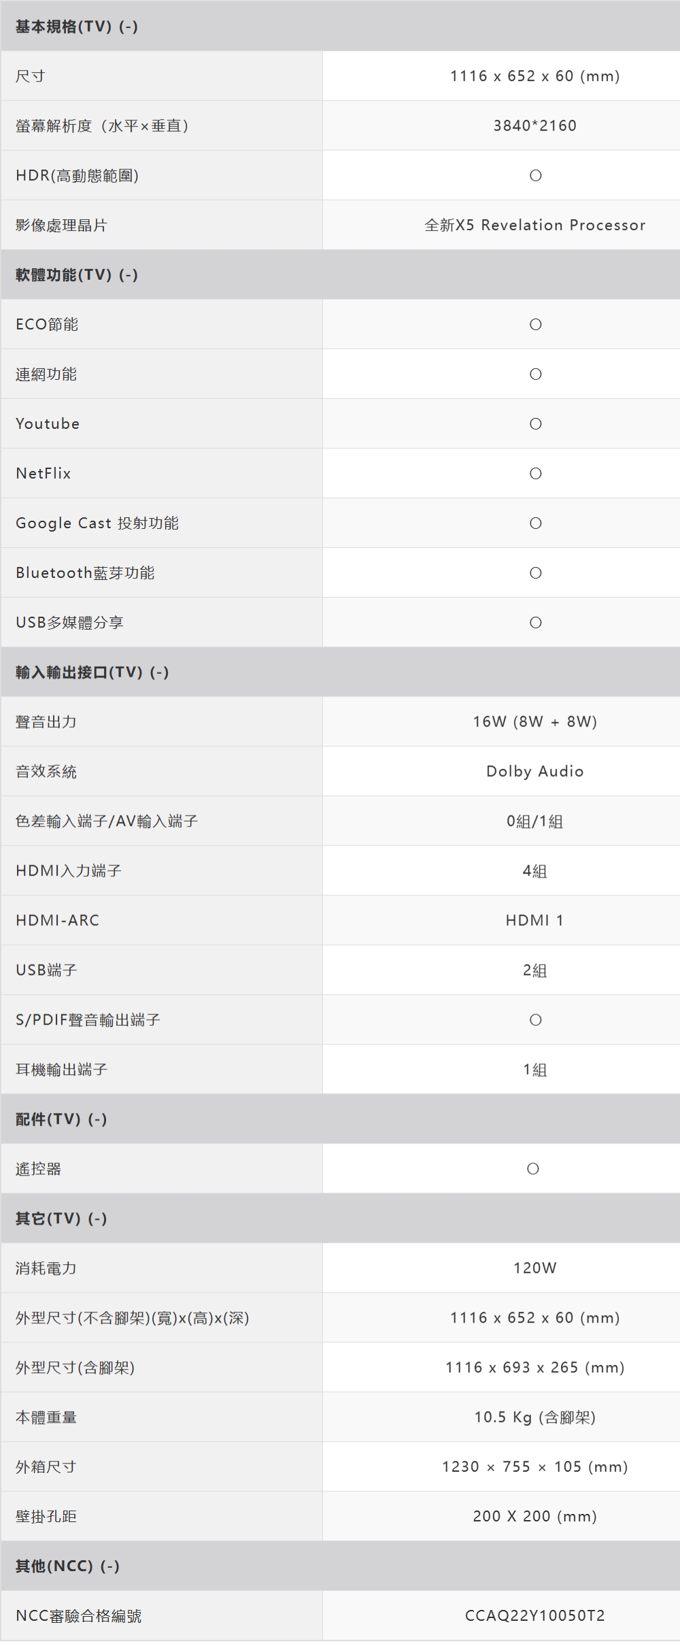This screenshot has height=1646, width=680.
Task: Click the circle mark in 遙控器 row
Action: pyautogui.click(x=533, y=1169)
